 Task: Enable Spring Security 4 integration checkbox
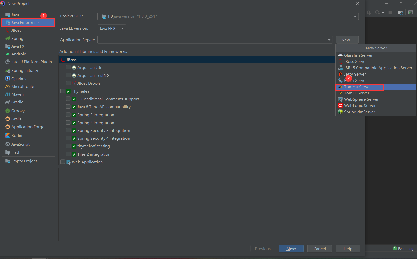coord(68,138)
